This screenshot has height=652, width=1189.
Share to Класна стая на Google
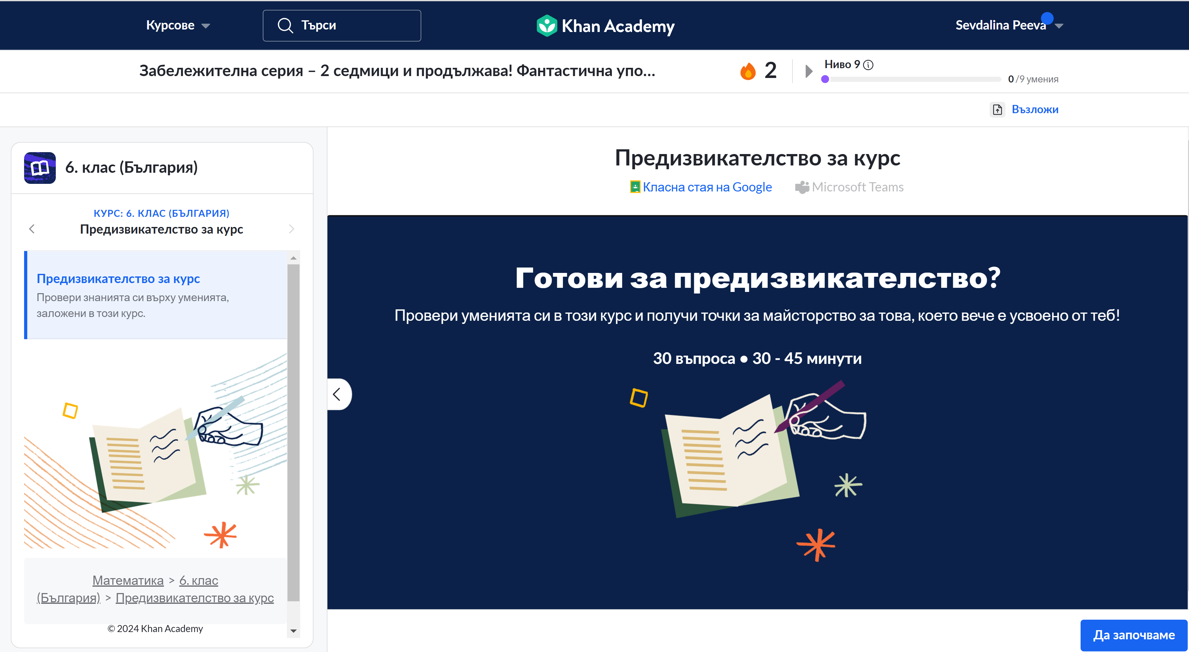[x=701, y=187]
